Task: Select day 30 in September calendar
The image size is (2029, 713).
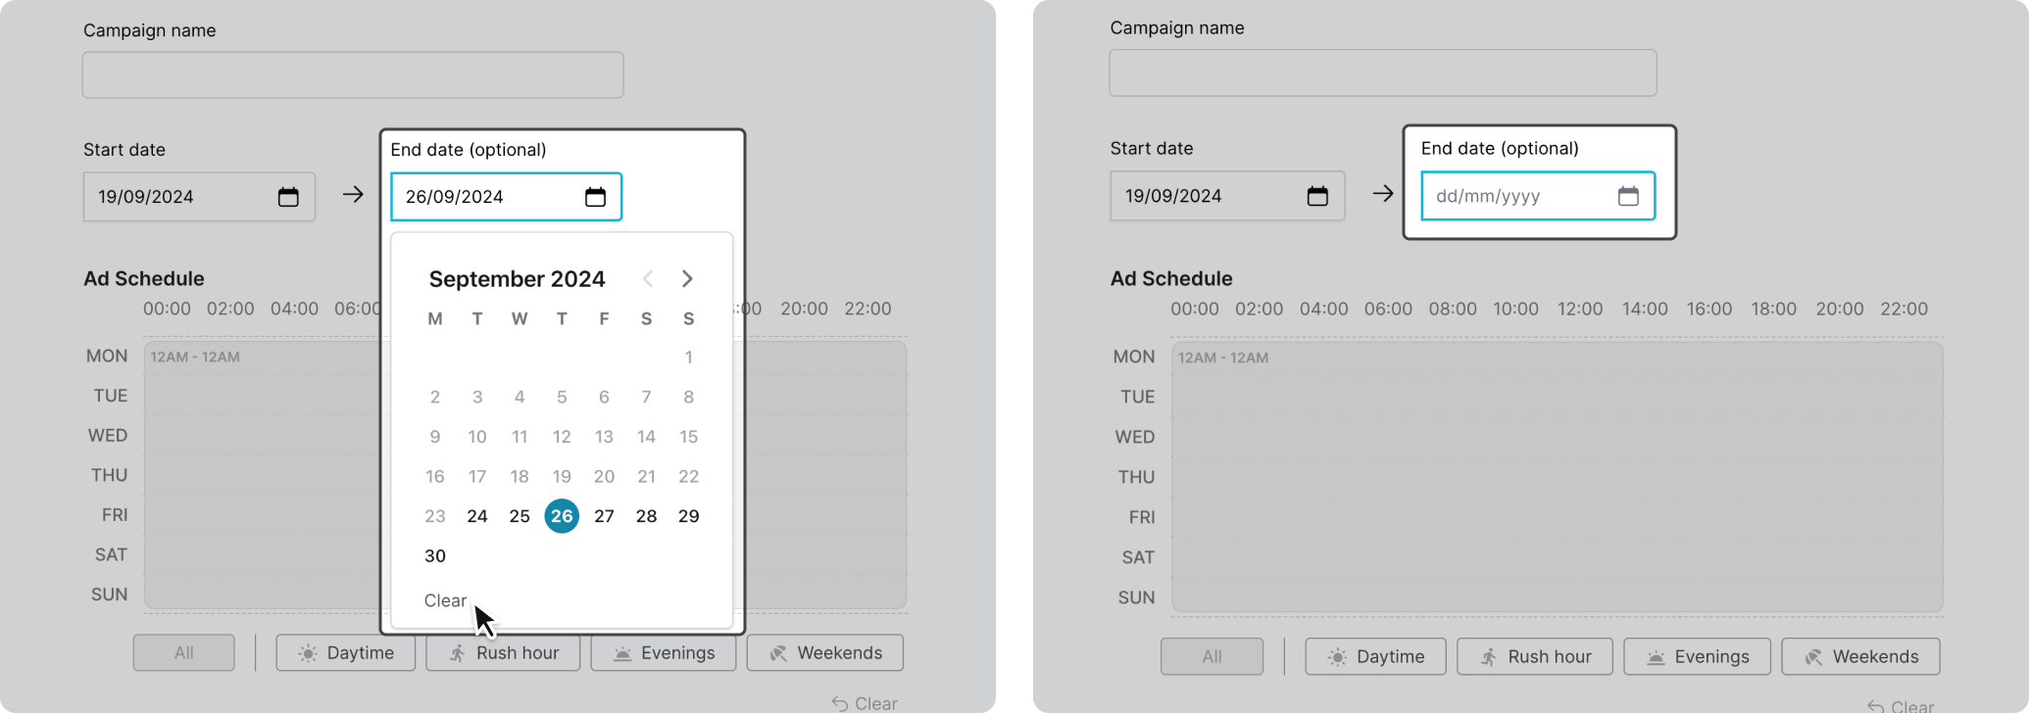Action: (x=435, y=556)
